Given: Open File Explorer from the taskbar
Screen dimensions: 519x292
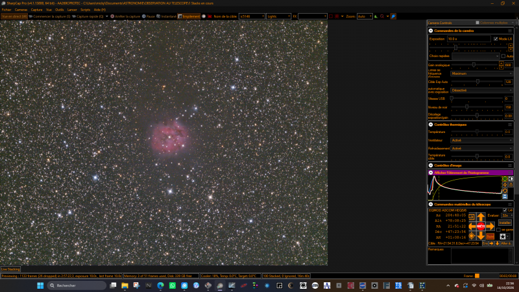Looking at the screenshot, I should (x=125, y=286).
